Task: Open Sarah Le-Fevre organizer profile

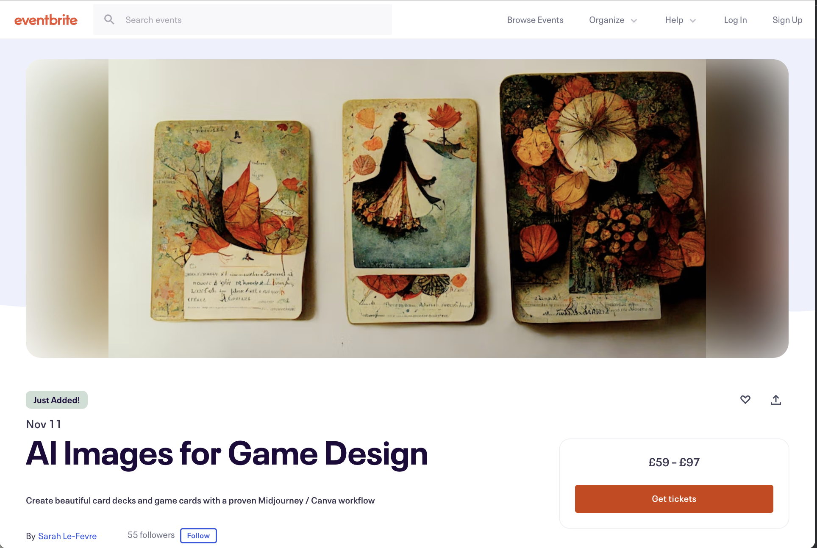Action: pyautogui.click(x=67, y=536)
